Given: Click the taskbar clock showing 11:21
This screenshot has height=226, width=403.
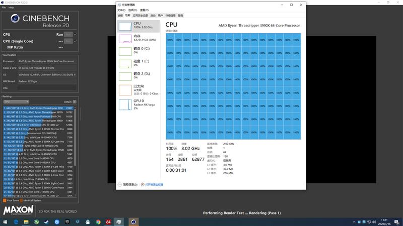Looking at the screenshot, I should tap(384, 222).
